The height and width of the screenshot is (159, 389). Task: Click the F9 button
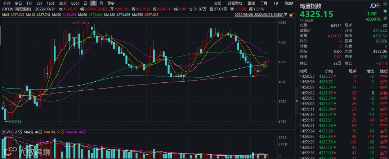click(x=276, y=3)
